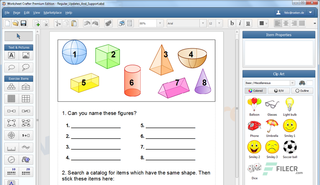The height and width of the screenshot is (185, 320).
Task: Pick the Glasses clip art
Action: [272, 107]
